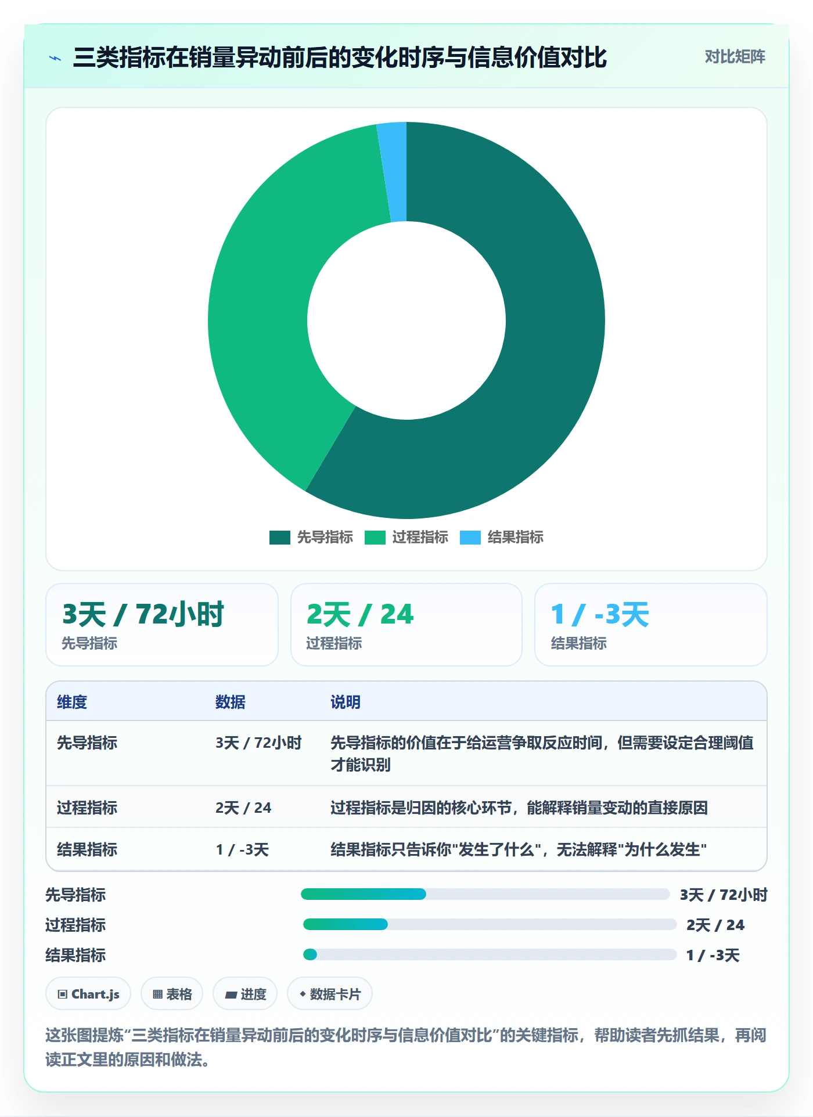Click the diamond icon in 数据卡片 chip
Viewport: 813px width, 1117px height.
303,994
